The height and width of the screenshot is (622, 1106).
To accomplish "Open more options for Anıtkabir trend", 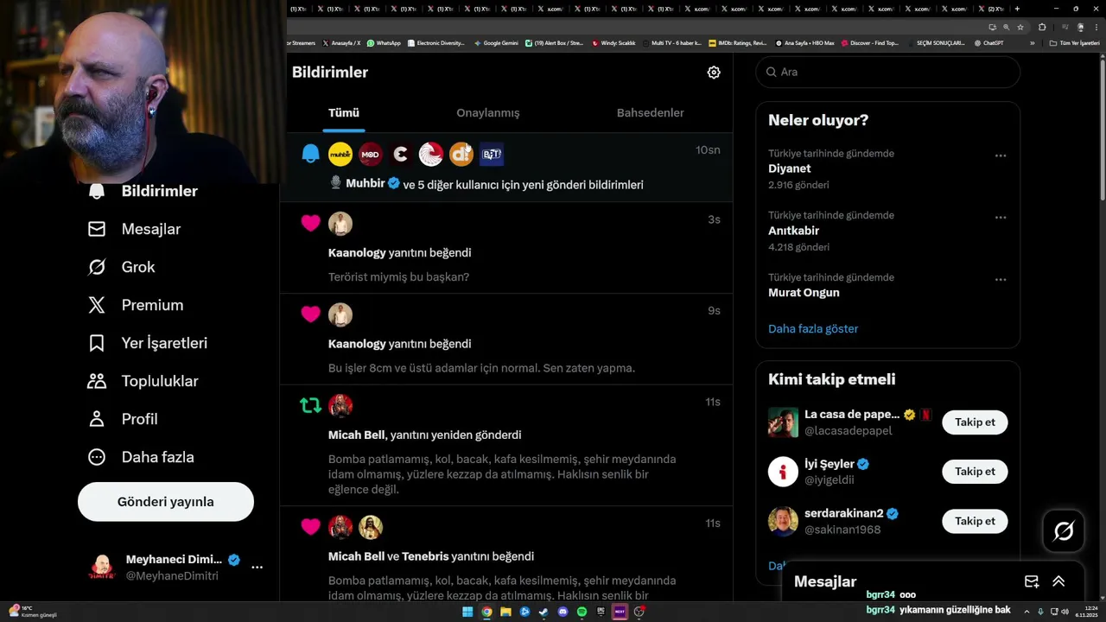I will (1001, 218).
